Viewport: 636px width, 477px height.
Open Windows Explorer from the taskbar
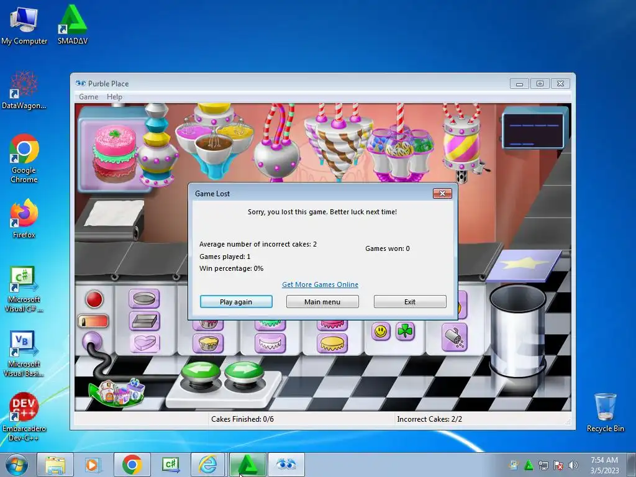[55, 465]
